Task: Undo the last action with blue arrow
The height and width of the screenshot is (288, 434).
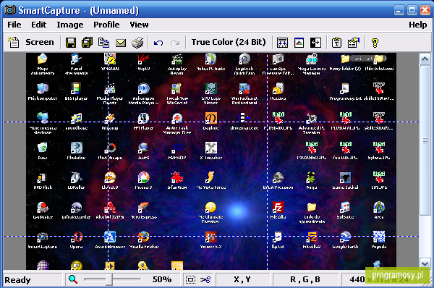Action: tap(158, 43)
